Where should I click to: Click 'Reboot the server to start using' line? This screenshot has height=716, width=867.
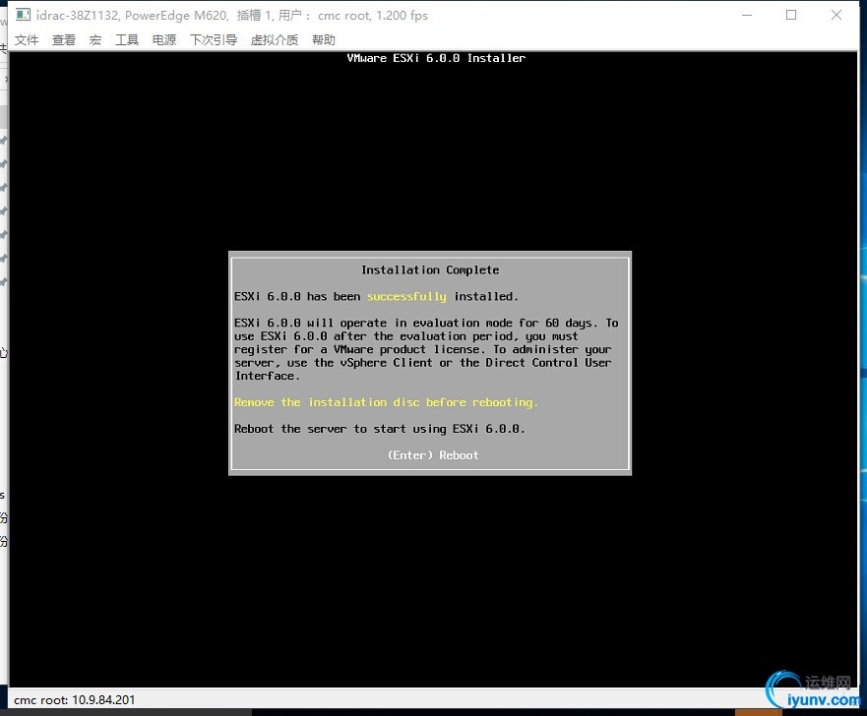tap(379, 429)
